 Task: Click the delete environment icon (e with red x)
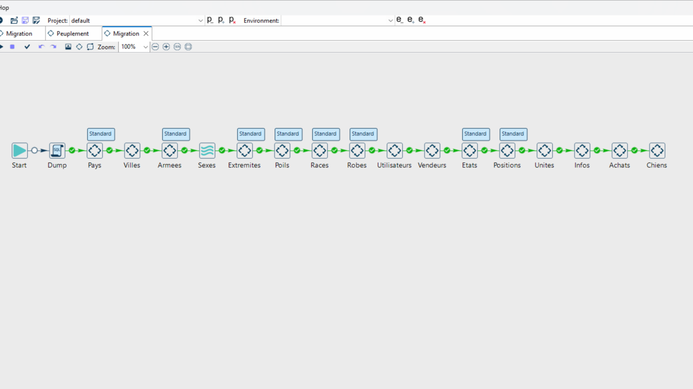click(422, 20)
